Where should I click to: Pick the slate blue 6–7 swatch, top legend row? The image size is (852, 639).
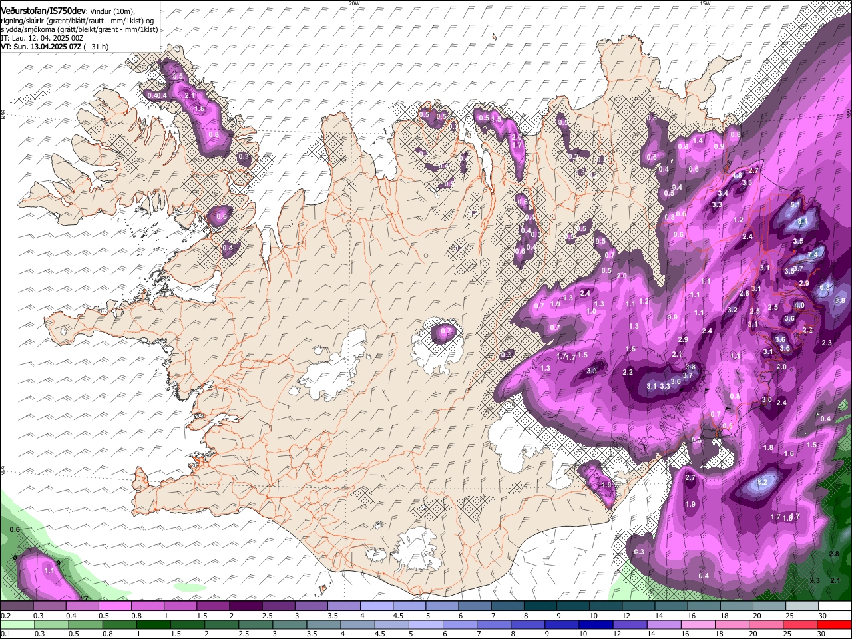click(x=475, y=606)
